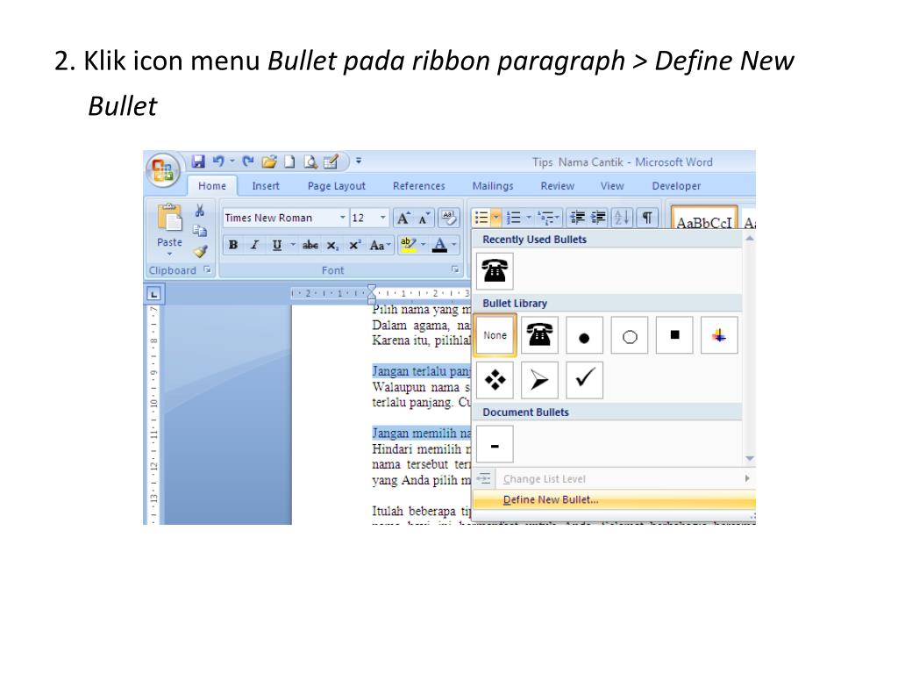Click the Format Painter brush icon
This screenshot has height=674, width=898.
point(200,250)
